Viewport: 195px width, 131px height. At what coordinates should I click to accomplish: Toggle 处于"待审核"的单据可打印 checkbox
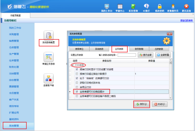click(x=77, y=78)
